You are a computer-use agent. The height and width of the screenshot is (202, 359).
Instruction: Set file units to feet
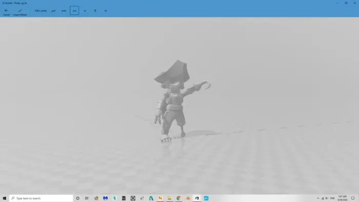pos(95,11)
